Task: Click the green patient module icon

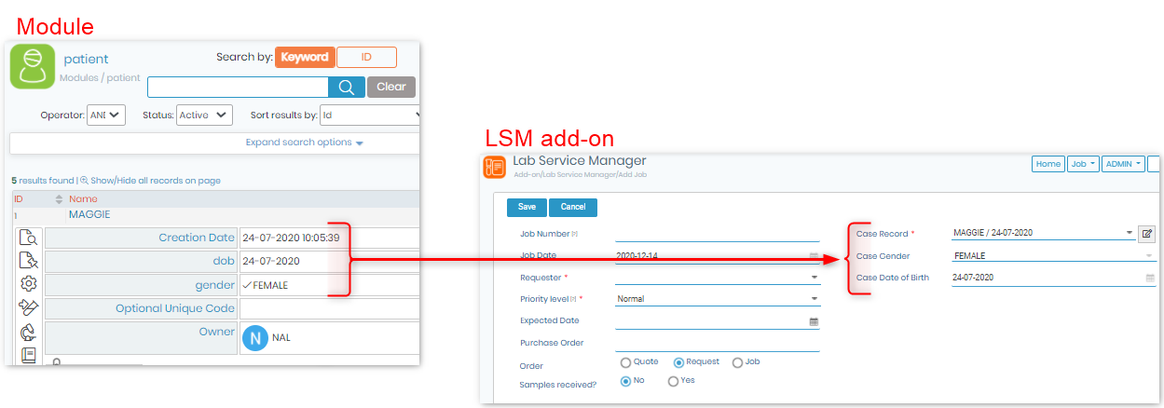Action: [33, 66]
